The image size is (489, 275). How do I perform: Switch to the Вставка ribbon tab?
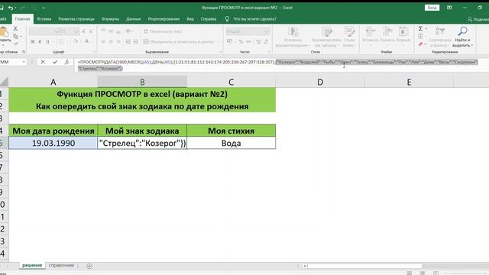(x=44, y=19)
